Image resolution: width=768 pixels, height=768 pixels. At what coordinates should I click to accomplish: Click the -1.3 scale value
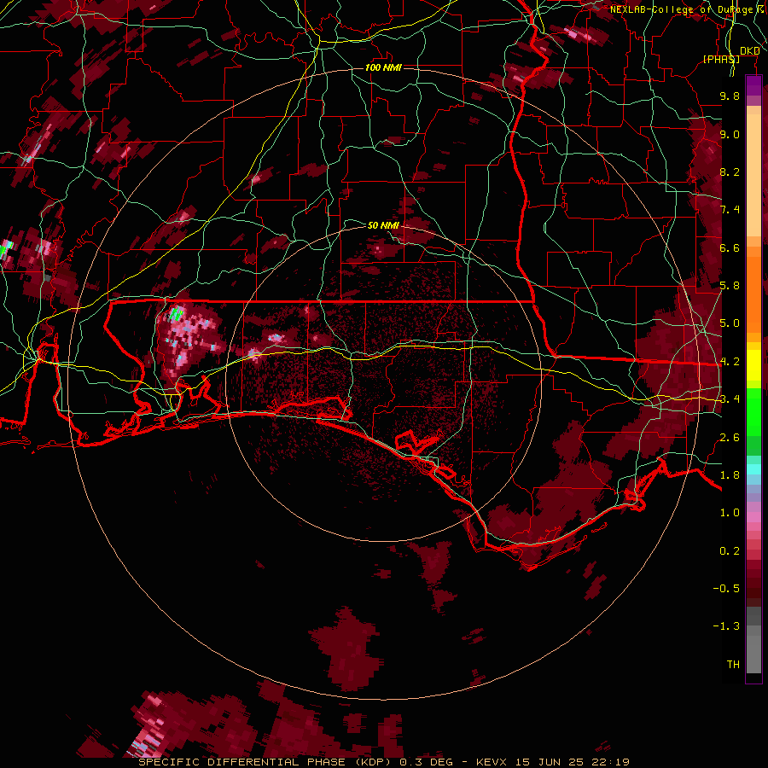point(726,626)
